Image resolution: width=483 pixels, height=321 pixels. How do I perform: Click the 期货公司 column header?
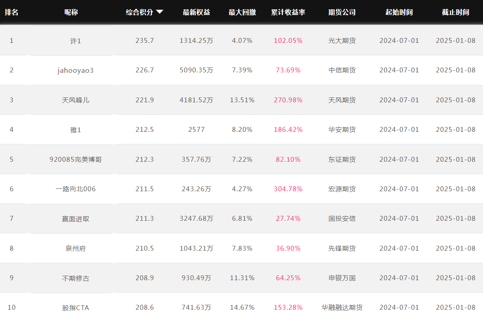tap(342, 12)
